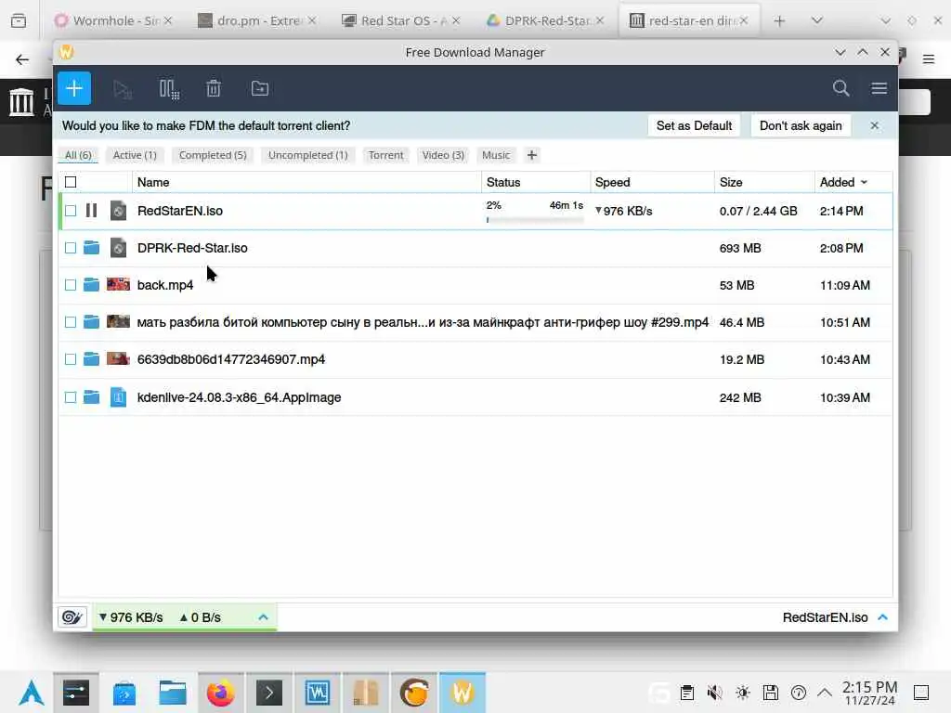The image size is (951, 713).
Task: Switch to Red Star OS browser tab
Action: 400,20
